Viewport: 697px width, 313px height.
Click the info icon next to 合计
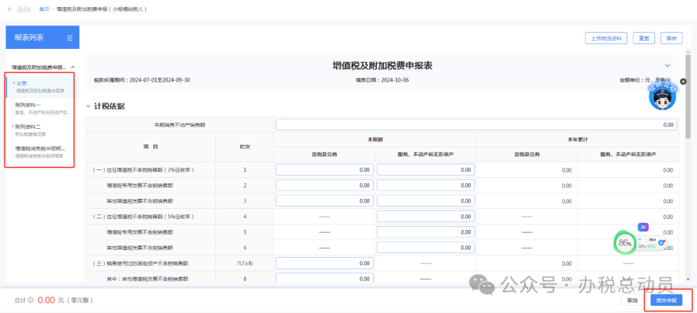pyautogui.click(x=31, y=300)
